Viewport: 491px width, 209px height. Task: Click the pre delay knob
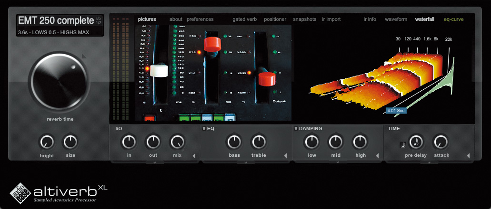pos(416,142)
